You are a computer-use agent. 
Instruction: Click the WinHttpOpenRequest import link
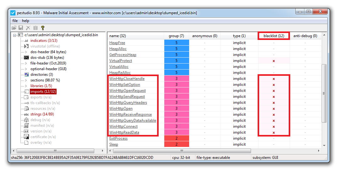pos(128,91)
